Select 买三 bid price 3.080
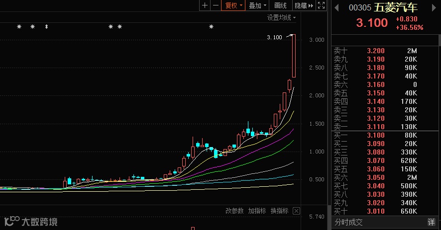Viewport: 441px width, 230px height. pyautogui.click(x=376, y=152)
